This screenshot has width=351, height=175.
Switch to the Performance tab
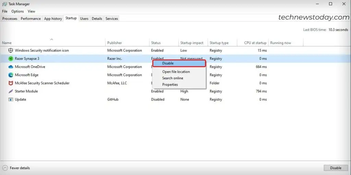pos(31,18)
